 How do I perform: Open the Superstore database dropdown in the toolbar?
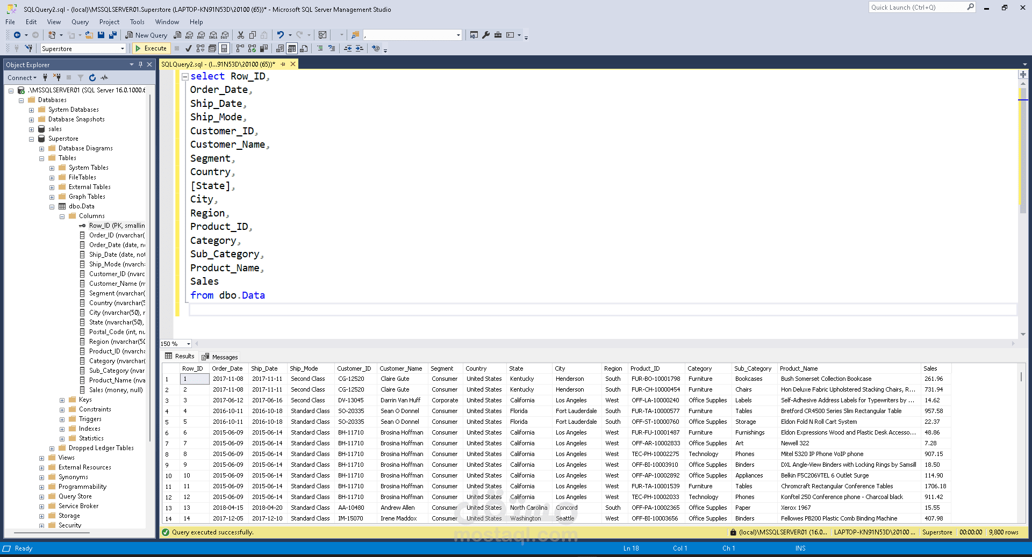[x=123, y=49]
